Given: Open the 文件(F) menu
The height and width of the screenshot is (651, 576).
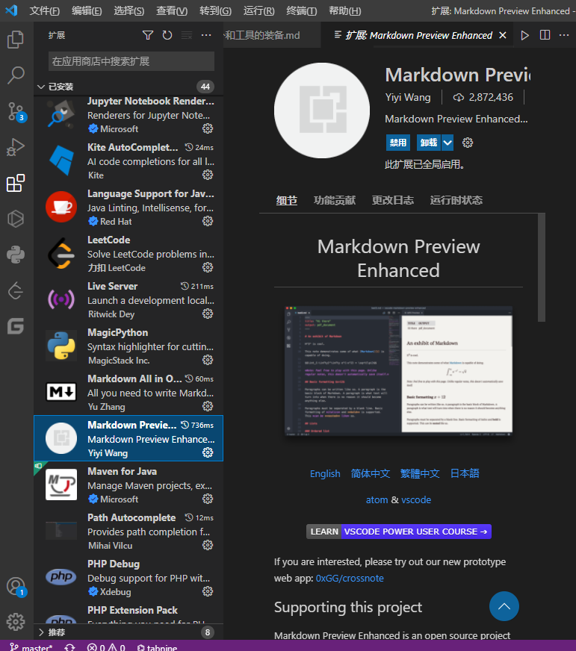Looking at the screenshot, I should pos(45,10).
